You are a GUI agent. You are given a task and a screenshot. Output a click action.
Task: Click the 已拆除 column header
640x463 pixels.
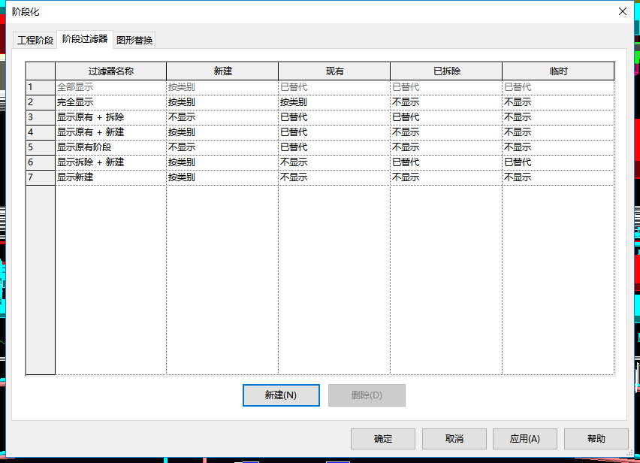[446, 71]
